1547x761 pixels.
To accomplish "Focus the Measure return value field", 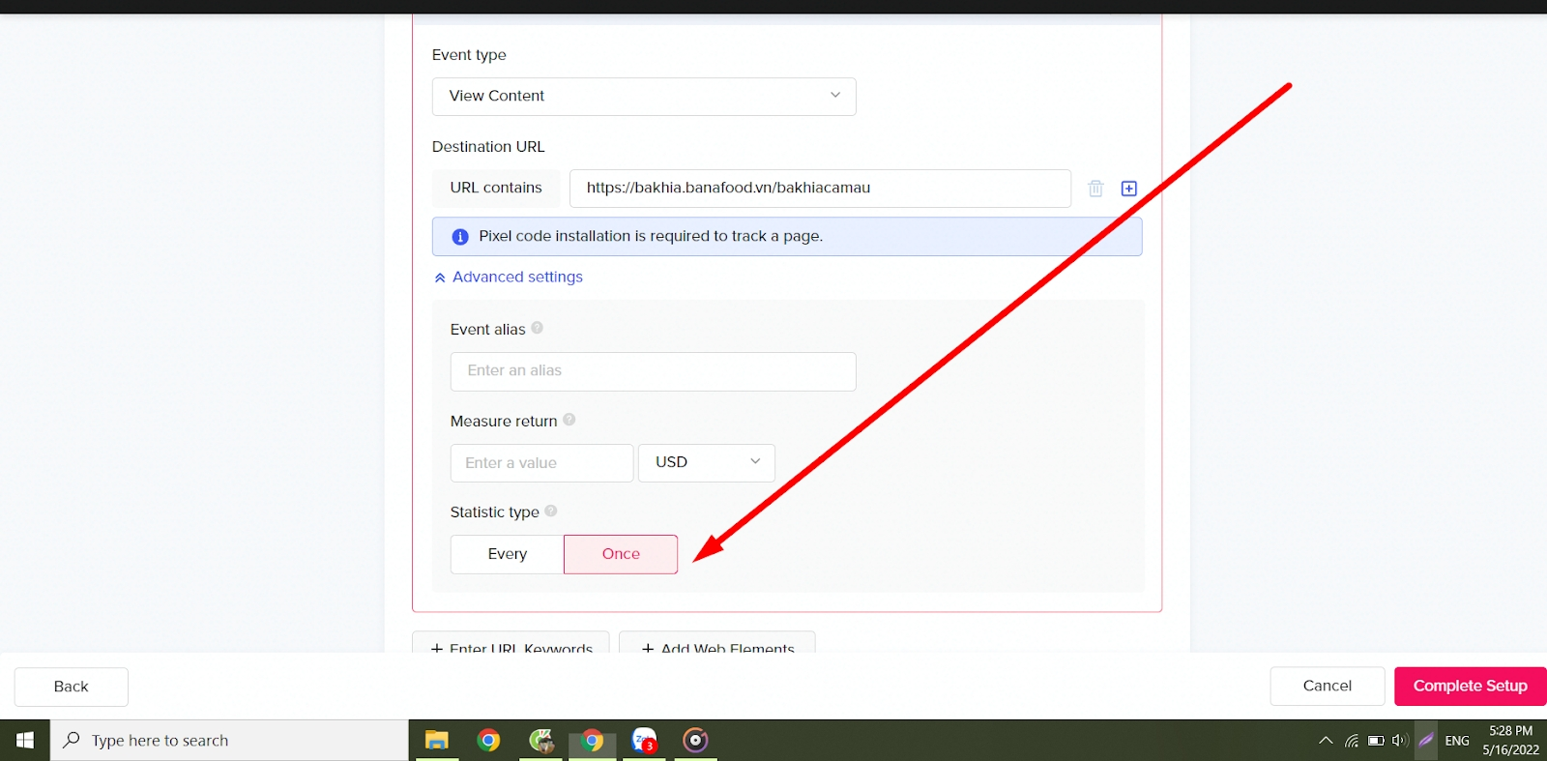I will pyautogui.click(x=542, y=463).
